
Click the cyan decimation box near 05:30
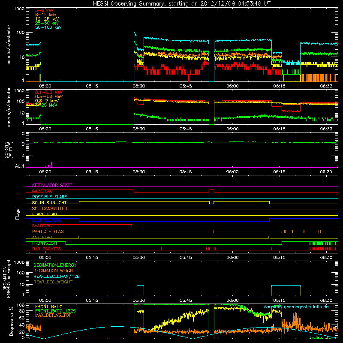[x=141, y=291]
